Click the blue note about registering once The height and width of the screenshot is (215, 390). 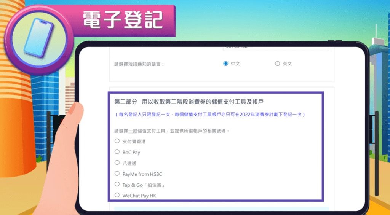coord(210,115)
